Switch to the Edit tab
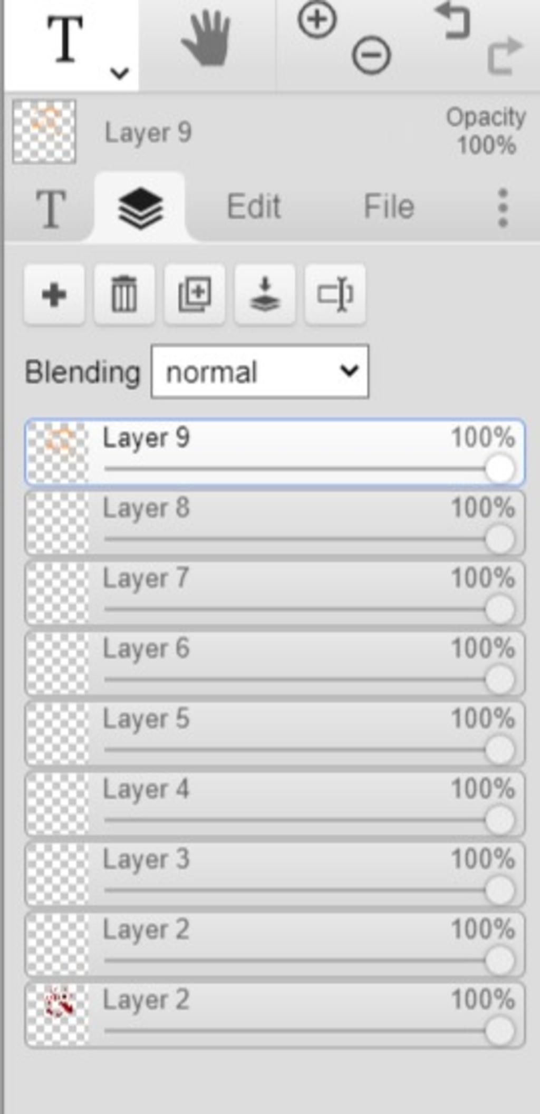The height and width of the screenshot is (1114, 540). click(254, 206)
